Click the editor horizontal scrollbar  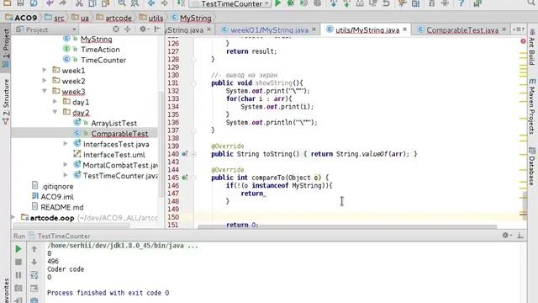coord(347,226)
